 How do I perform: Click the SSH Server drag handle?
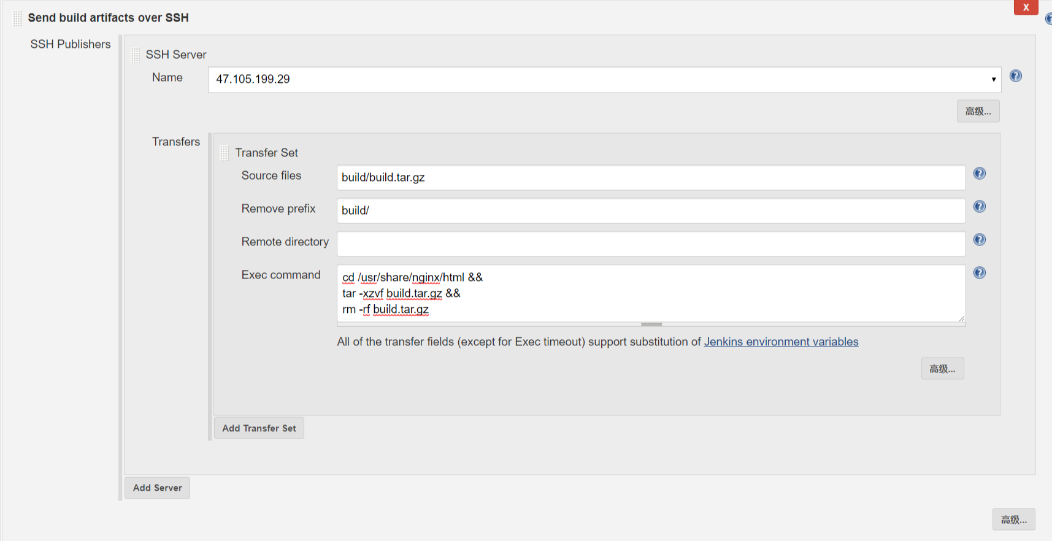click(x=136, y=55)
